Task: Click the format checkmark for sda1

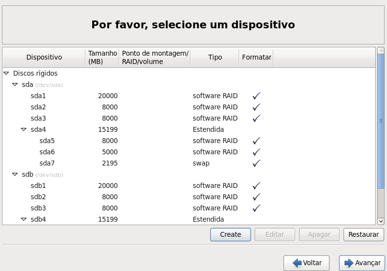Action: [256, 96]
